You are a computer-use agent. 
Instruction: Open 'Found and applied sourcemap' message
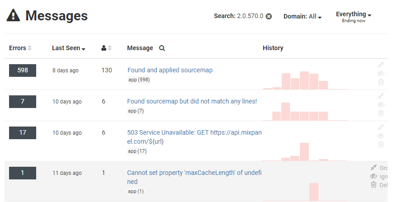[x=170, y=70]
